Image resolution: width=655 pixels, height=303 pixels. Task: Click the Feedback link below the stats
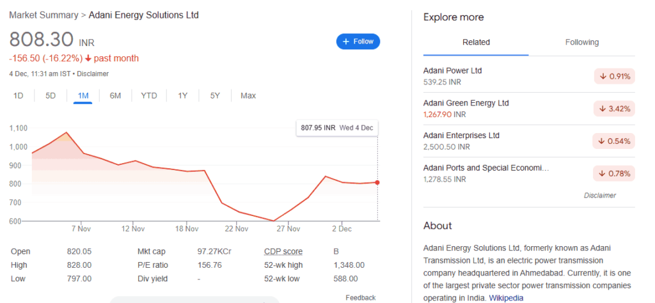(361, 298)
